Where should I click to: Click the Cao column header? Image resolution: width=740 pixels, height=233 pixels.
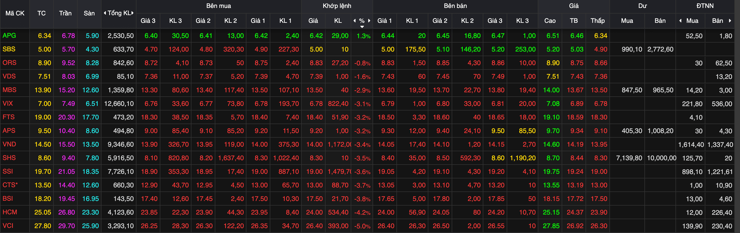pyautogui.click(x=550, y=21)
